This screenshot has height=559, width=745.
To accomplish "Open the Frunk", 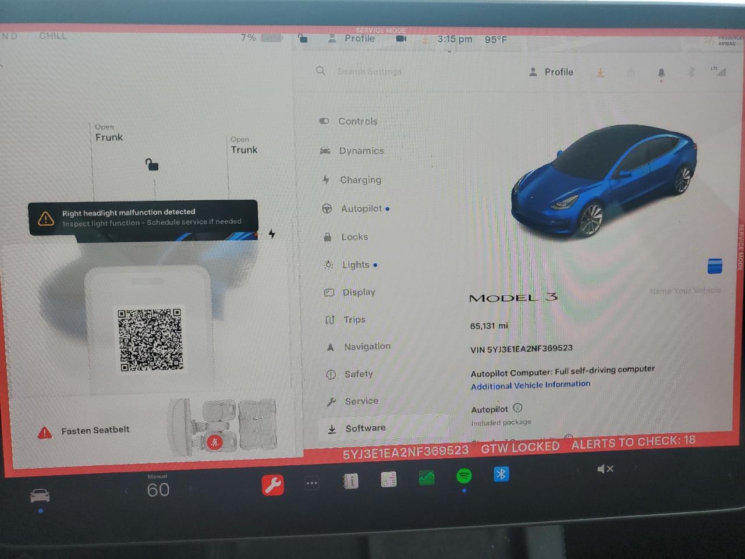I will (109, 133).
